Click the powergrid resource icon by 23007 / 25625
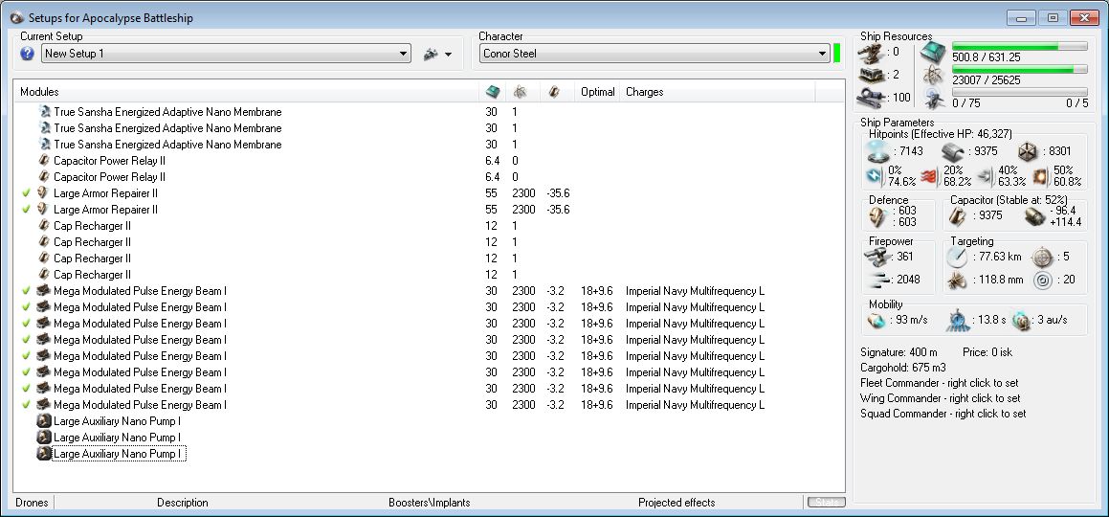1109x517 pixels. 932,75
